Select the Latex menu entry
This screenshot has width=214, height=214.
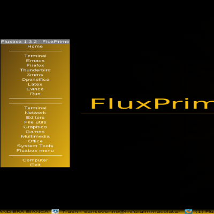point(35,85)
